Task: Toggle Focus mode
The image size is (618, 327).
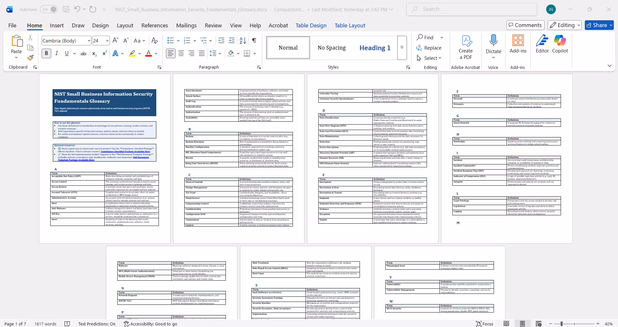Action: pos(485,324)
